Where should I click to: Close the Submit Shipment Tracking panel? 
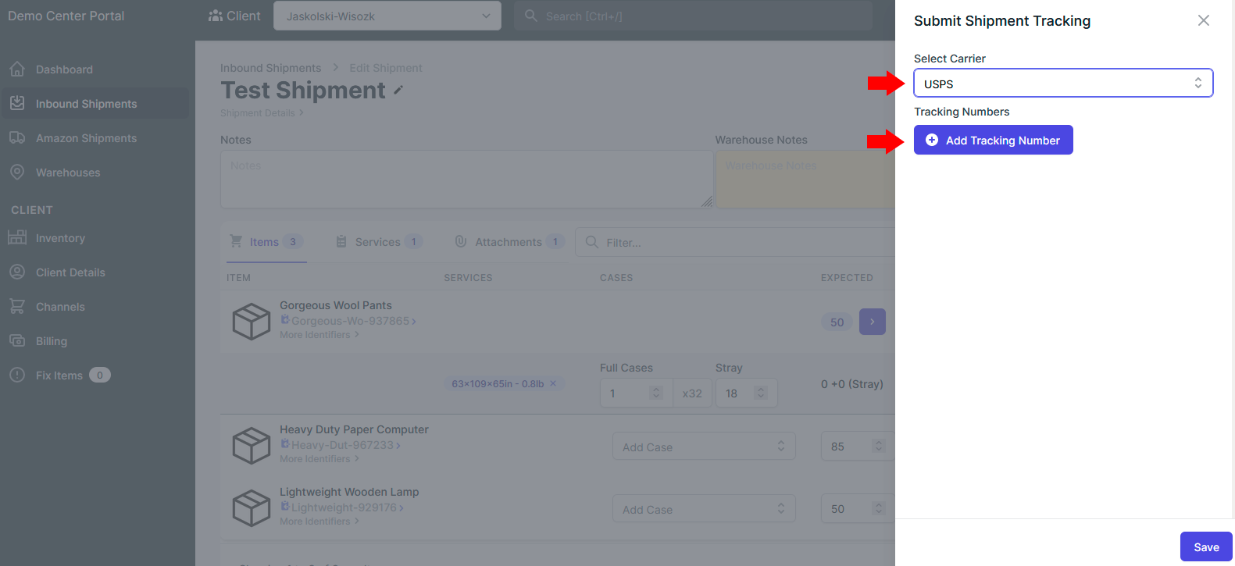[x=1204, y=21]
